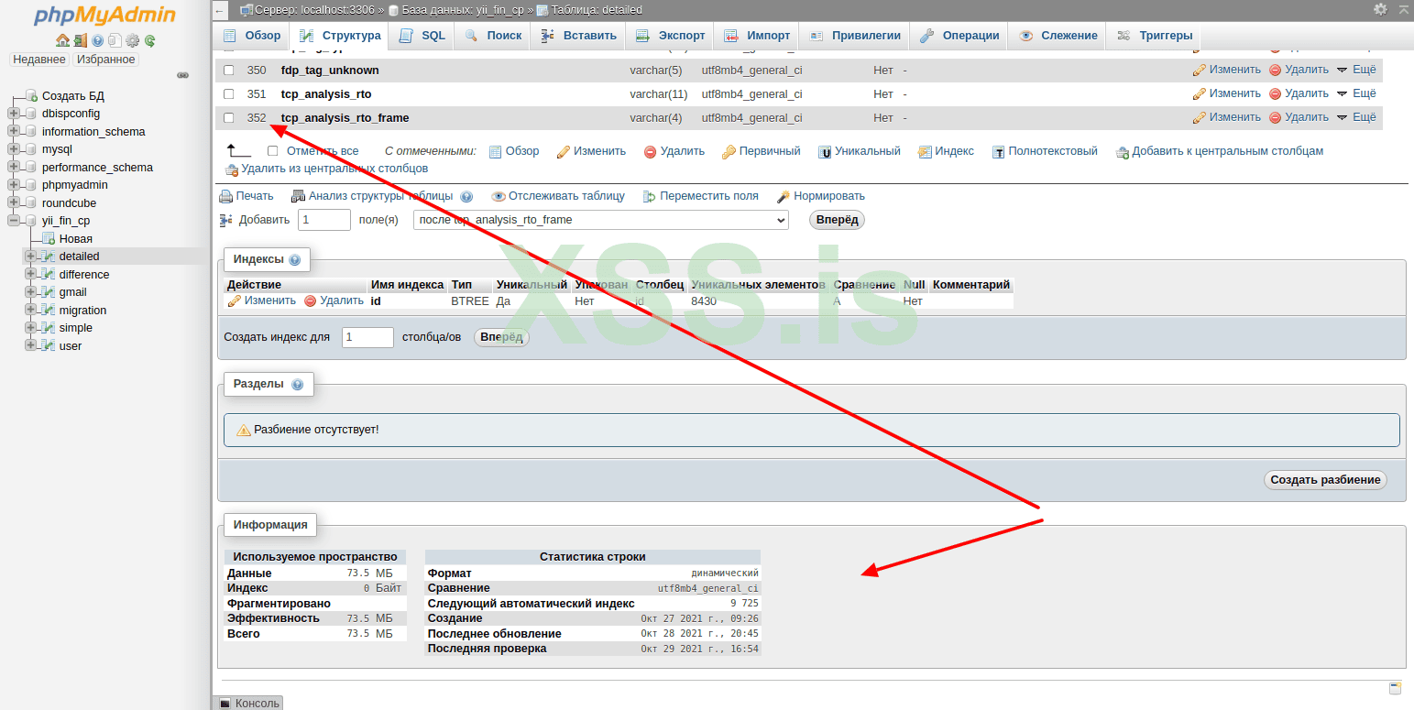Image resolution: width=1414 pixels, height=710 pixels.
Task: Click Добавить к центральным столбцам link
Action: 1220,151
